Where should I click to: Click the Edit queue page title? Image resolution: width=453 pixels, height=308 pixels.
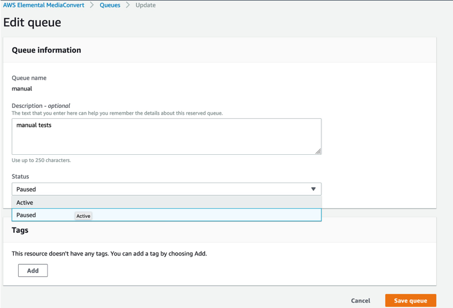[32, 23]
